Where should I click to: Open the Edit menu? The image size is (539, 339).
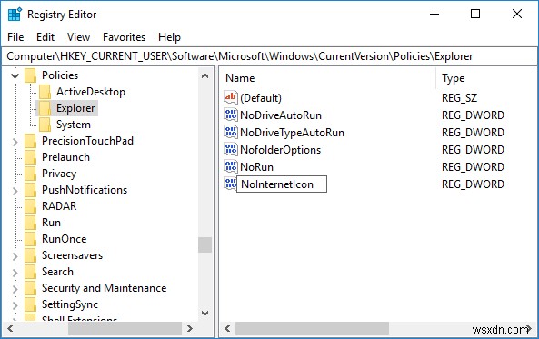tap(45, 37)
